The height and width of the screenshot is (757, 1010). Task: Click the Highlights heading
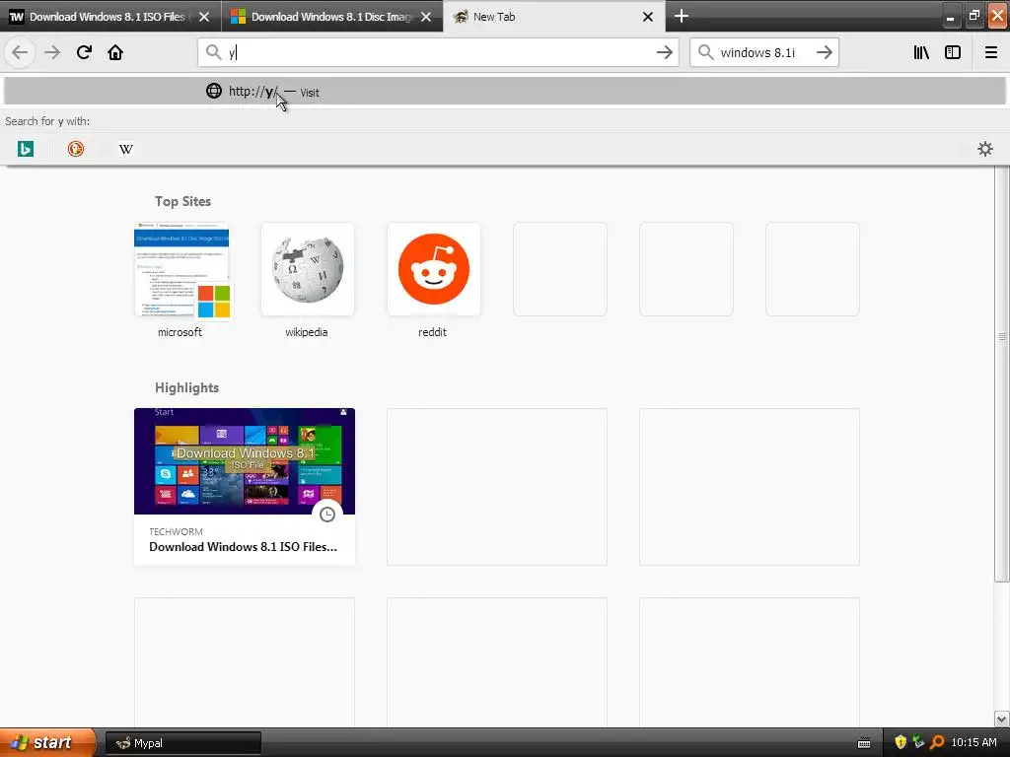pyautogui.click(x=186, y=387)
